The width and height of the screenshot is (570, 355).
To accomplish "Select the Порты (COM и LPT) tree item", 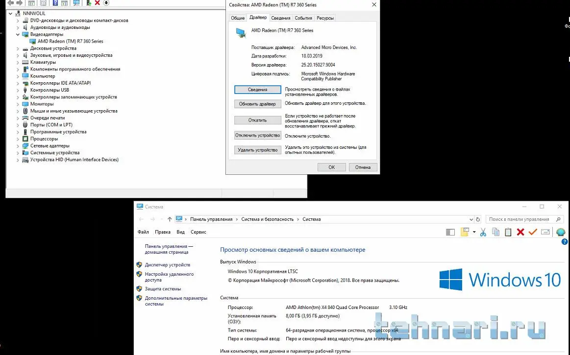I will (x=51, y=125).
